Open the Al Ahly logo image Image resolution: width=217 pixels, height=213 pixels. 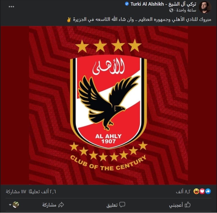tap(108, 105)
